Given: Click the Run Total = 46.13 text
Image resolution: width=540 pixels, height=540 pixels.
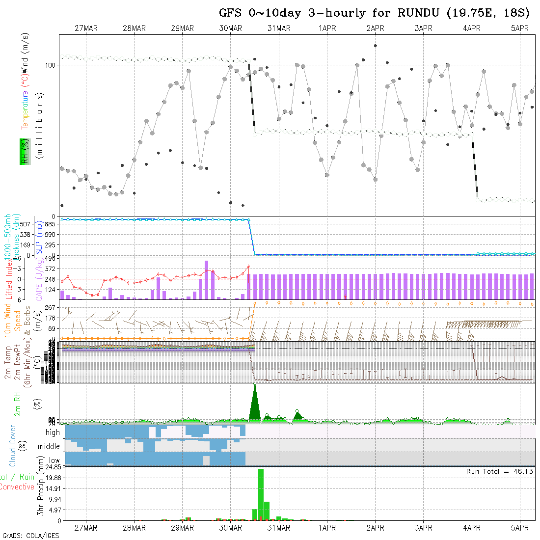Looking at the screenshot, I should [x=500, y=471].
